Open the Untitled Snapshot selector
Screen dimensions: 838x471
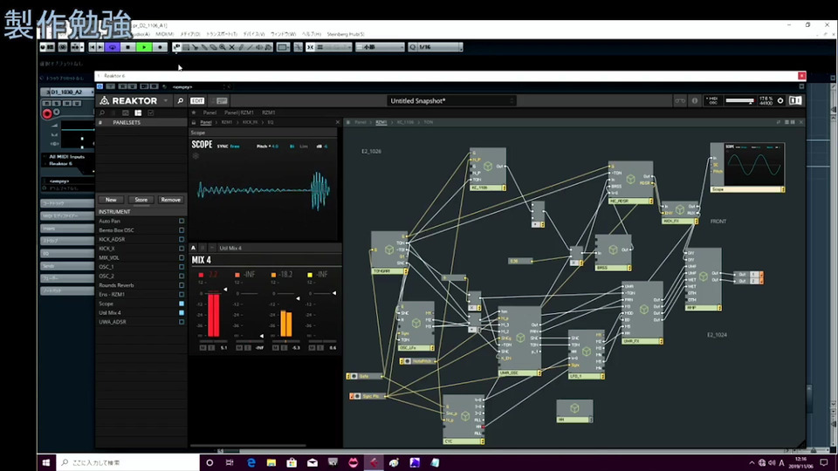[x=451, y=100]
